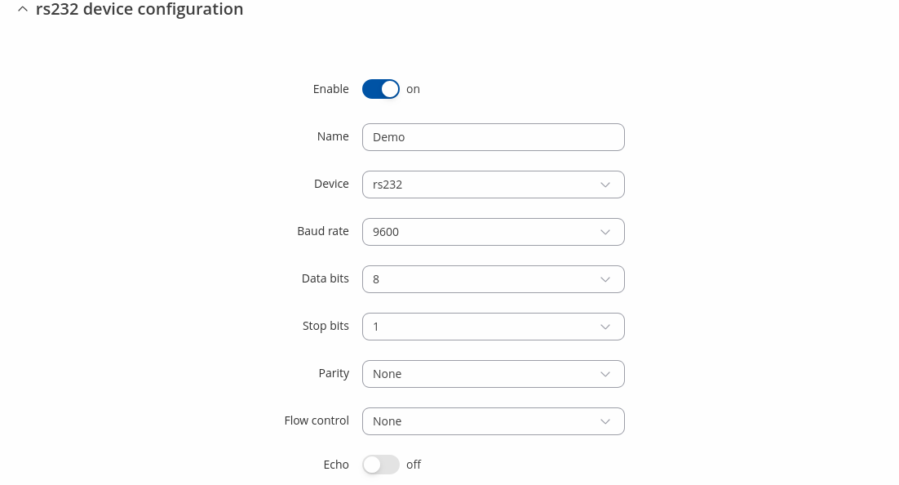
Task: Turn on the Echo toggle switch
Action: (381, 465)
